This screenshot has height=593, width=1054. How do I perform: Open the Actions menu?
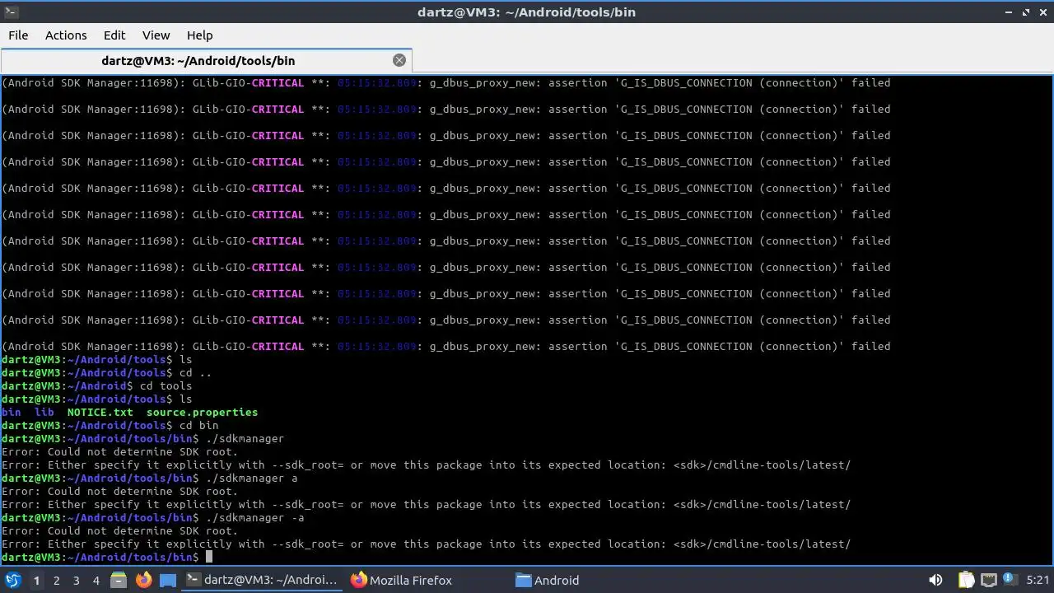(66, 35)
